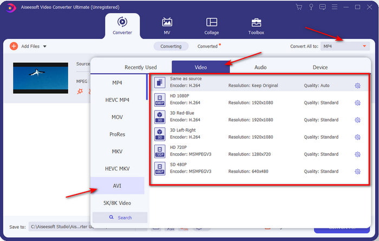Click the Converter tab icon
Viewport: 379px width, 241px height.
[x=122, y=22]
